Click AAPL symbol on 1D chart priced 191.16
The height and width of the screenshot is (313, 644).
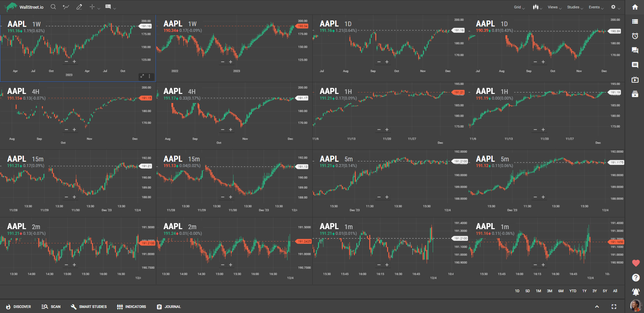coord(329,23)
